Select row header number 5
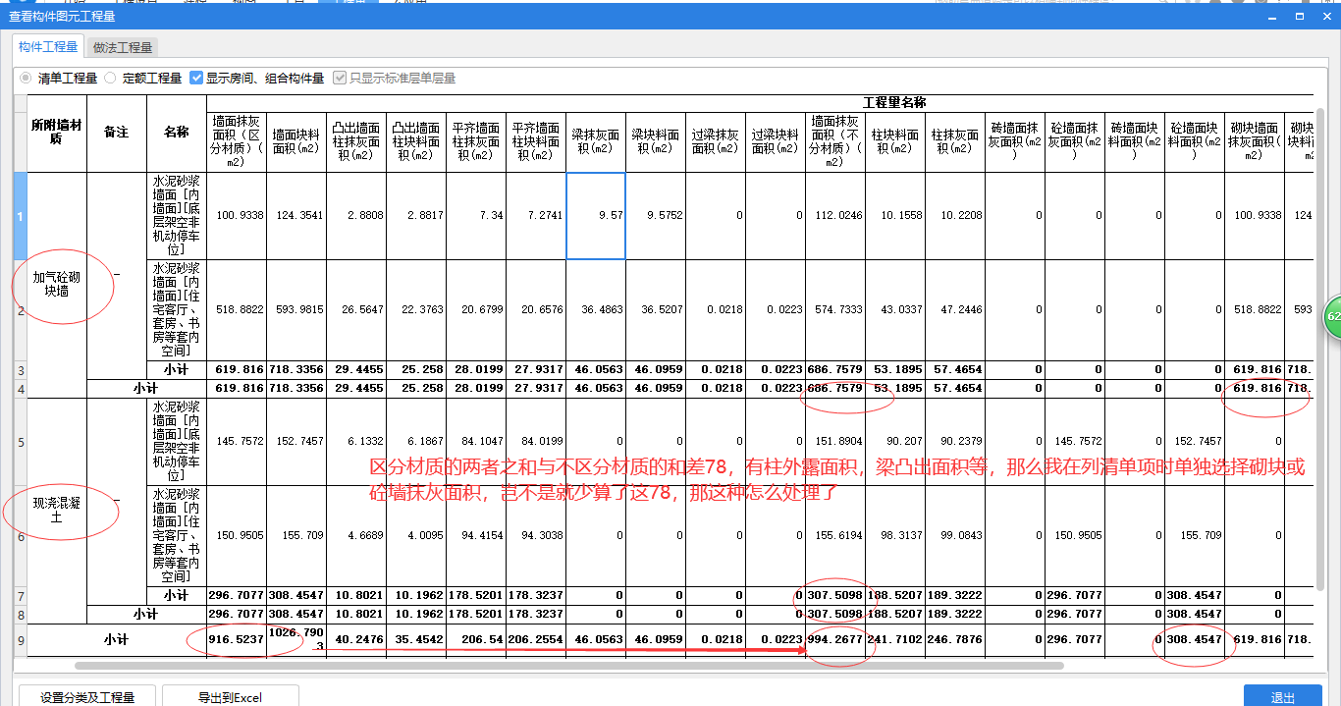 coord(21,441)
